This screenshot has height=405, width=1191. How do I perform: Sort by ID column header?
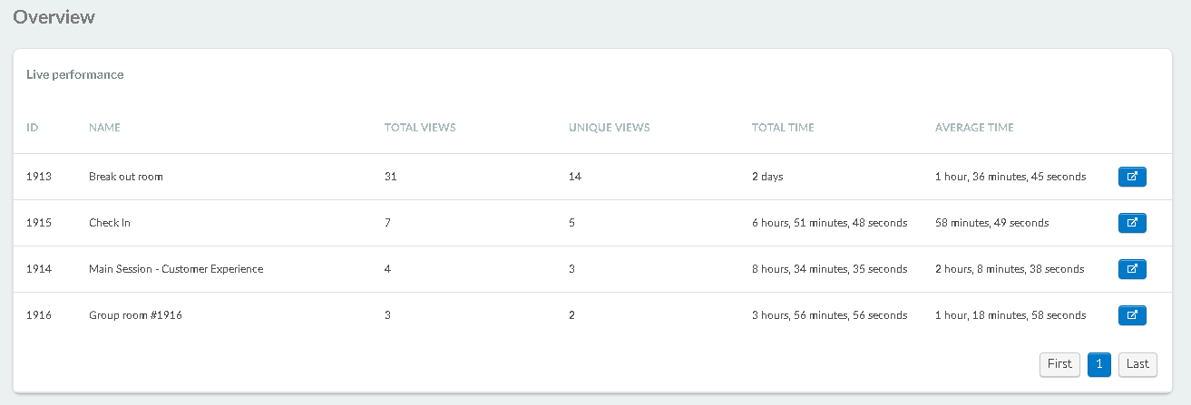(x=33, y=128)
